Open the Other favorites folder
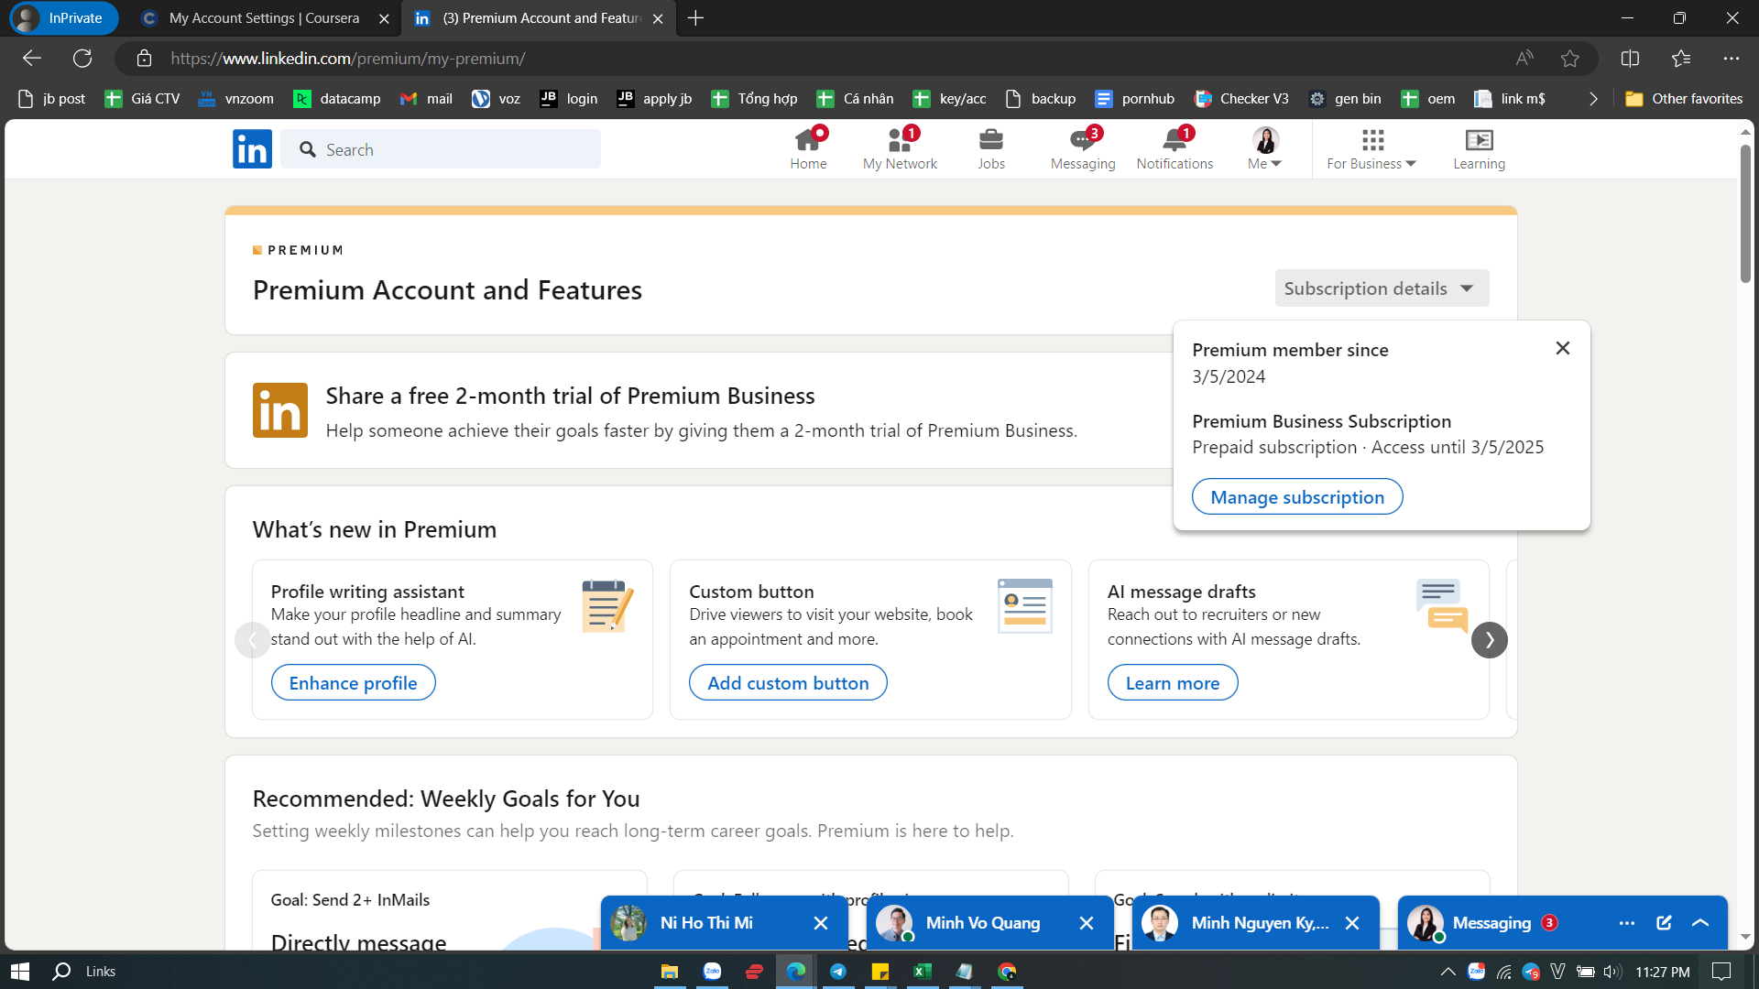The image size is (1759, 989). [x=1684, y=99]
